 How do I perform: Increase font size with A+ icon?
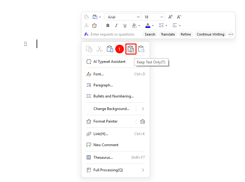171,17
